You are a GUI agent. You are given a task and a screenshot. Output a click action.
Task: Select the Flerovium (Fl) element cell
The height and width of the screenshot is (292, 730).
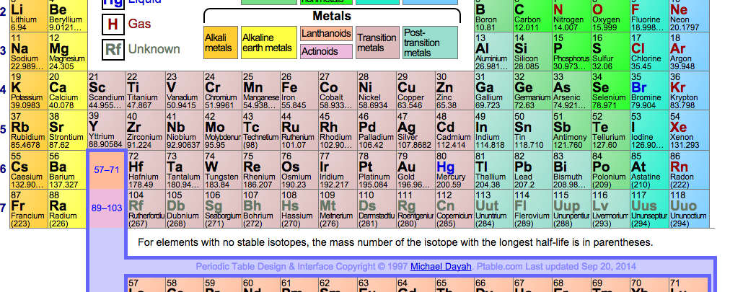click(533, 209)
